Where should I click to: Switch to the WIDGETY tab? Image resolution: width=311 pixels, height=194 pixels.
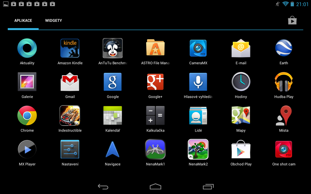53,20
